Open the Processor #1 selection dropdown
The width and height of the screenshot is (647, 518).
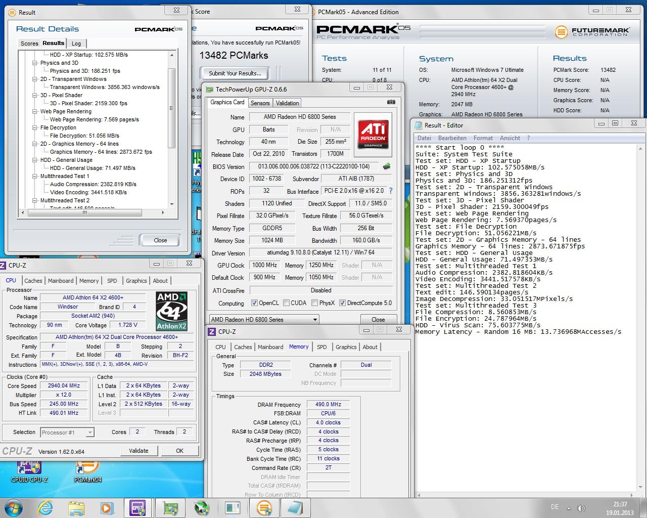(67, 433)
